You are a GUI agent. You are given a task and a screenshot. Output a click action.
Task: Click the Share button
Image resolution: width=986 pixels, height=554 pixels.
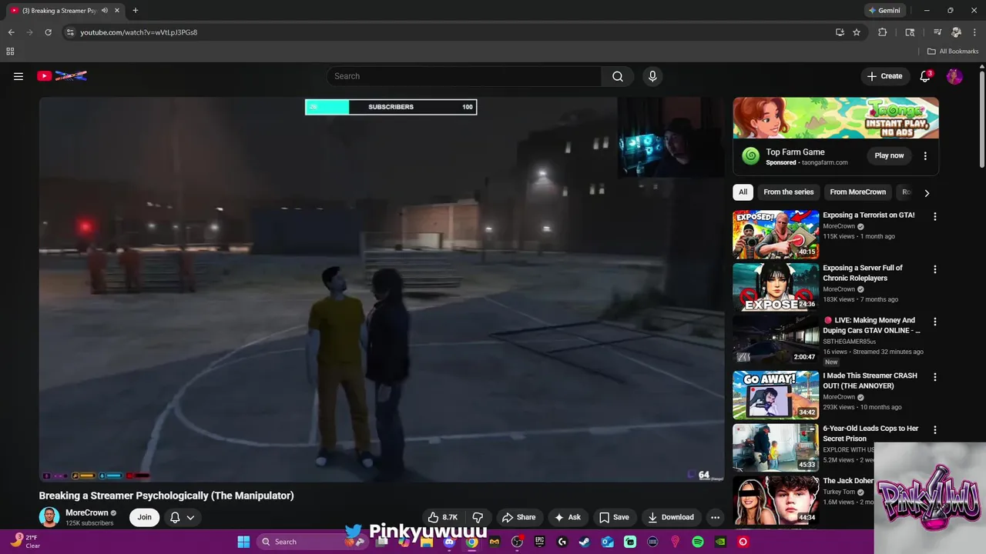coord(518,517)
